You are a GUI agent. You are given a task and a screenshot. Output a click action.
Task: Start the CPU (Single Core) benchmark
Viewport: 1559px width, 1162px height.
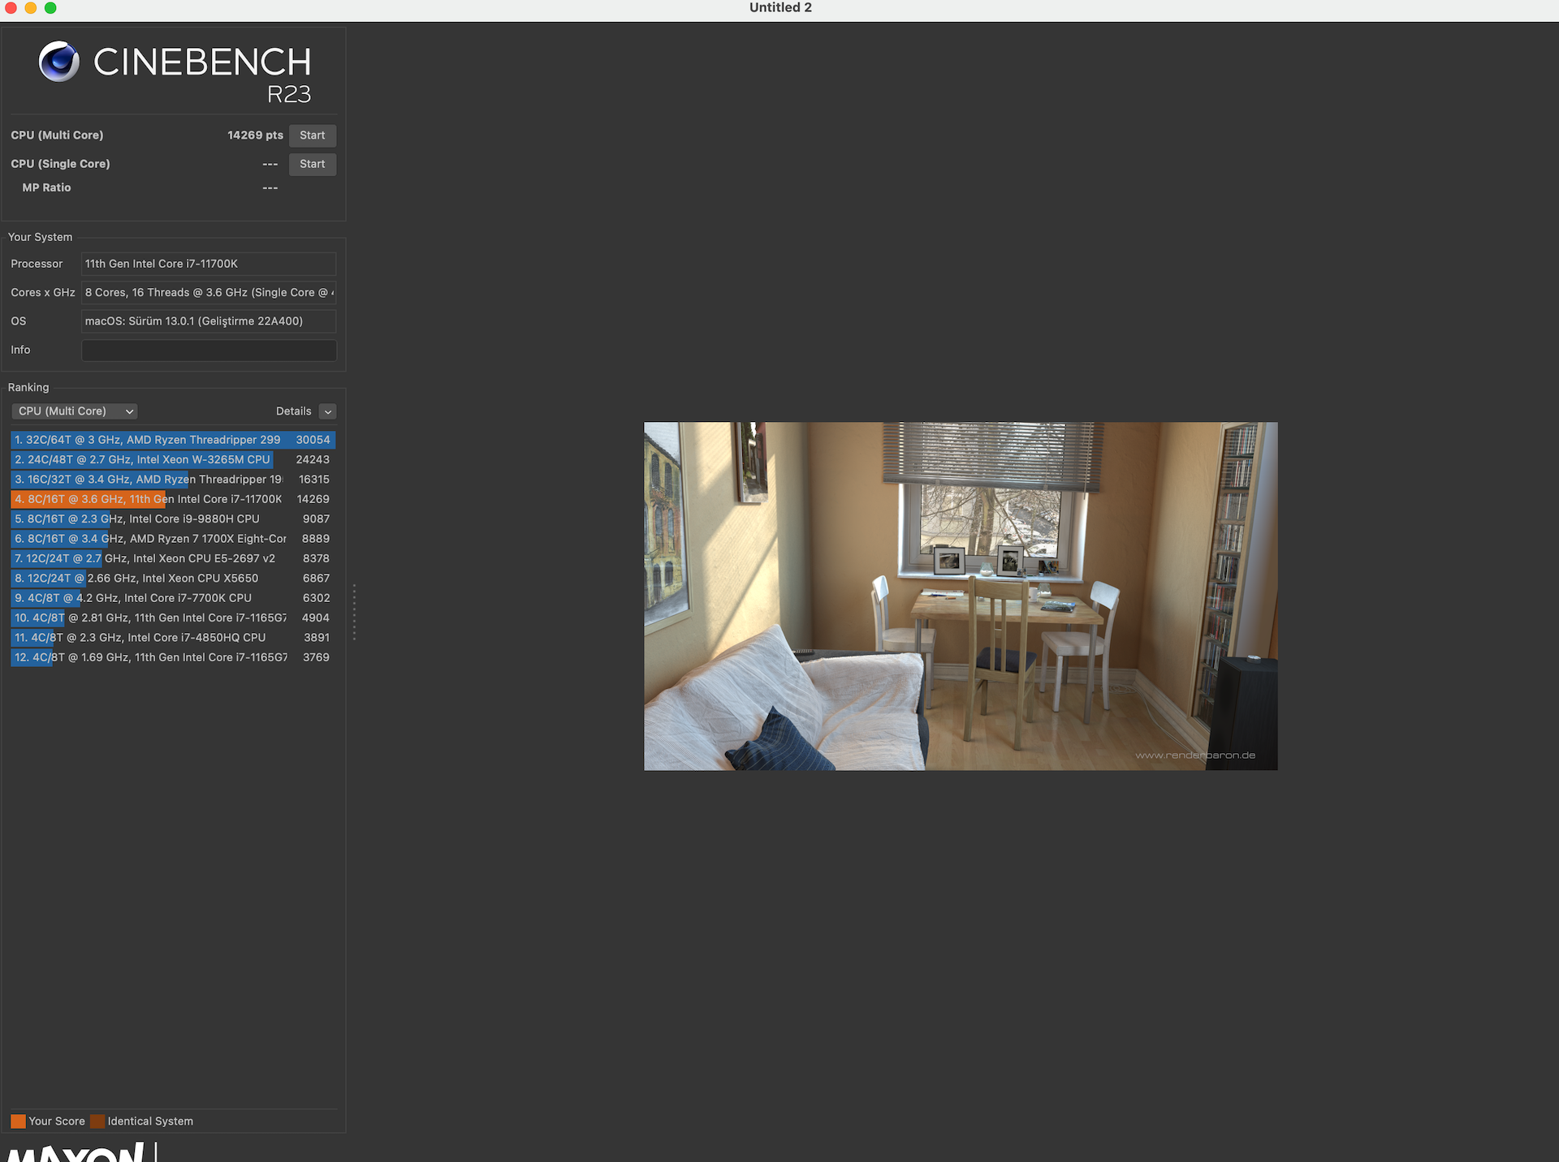click(312, 164)
